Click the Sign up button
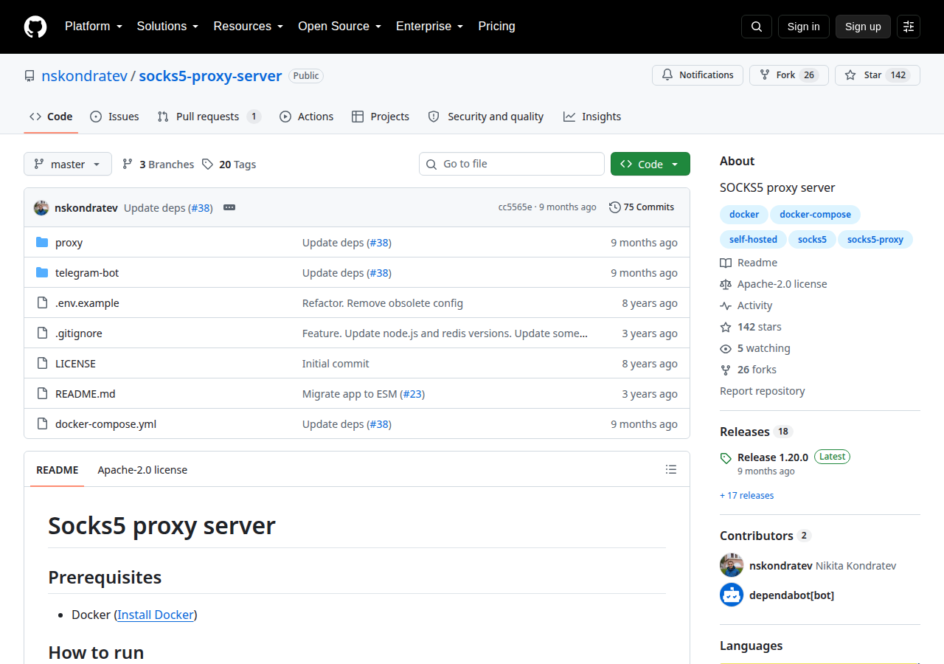The height and width of the screenshot is (664, 944). [863, 27]
